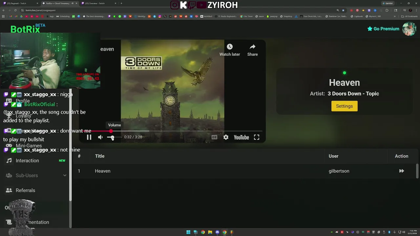Enter fullscreen on the video player
The width and height of the screenshot is (420, 236).
pos(257,137)
